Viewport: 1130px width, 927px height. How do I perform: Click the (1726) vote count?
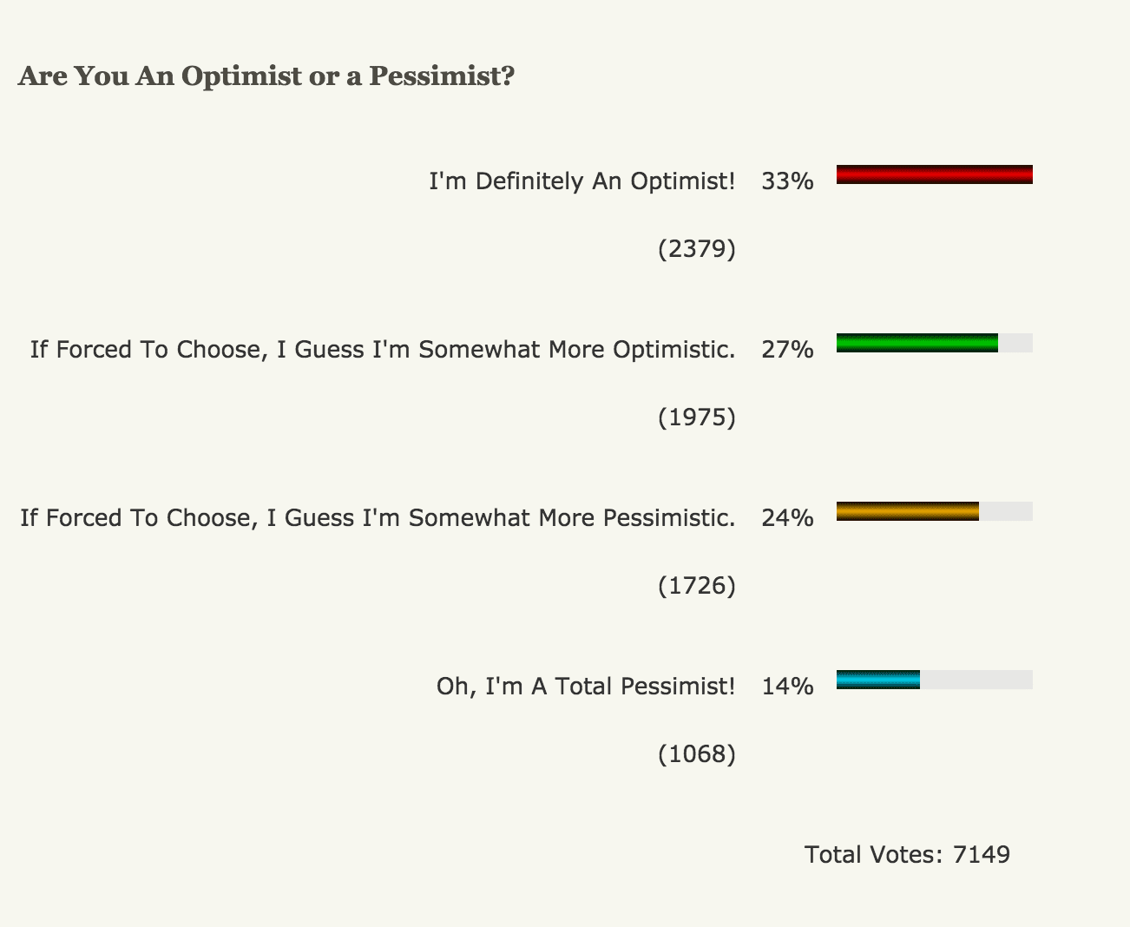[x=696, y=586]
